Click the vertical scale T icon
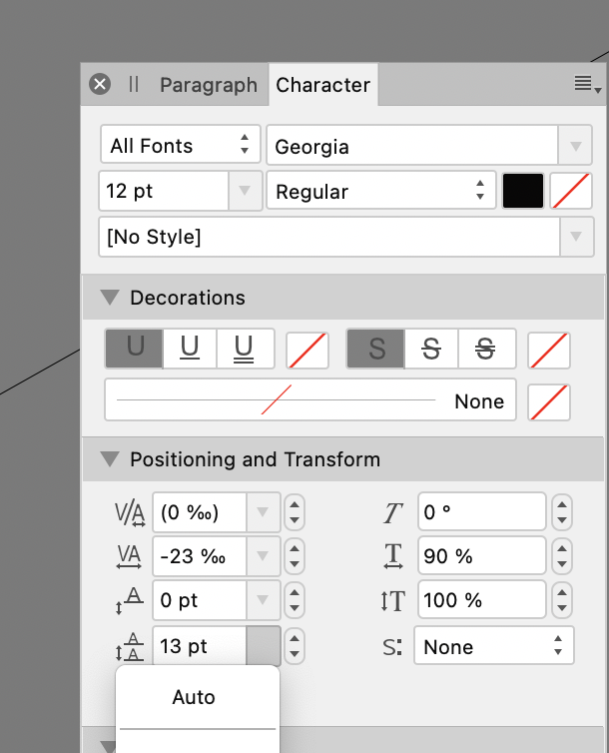Screen dimensions: 609x753 [x=393, y=601]
